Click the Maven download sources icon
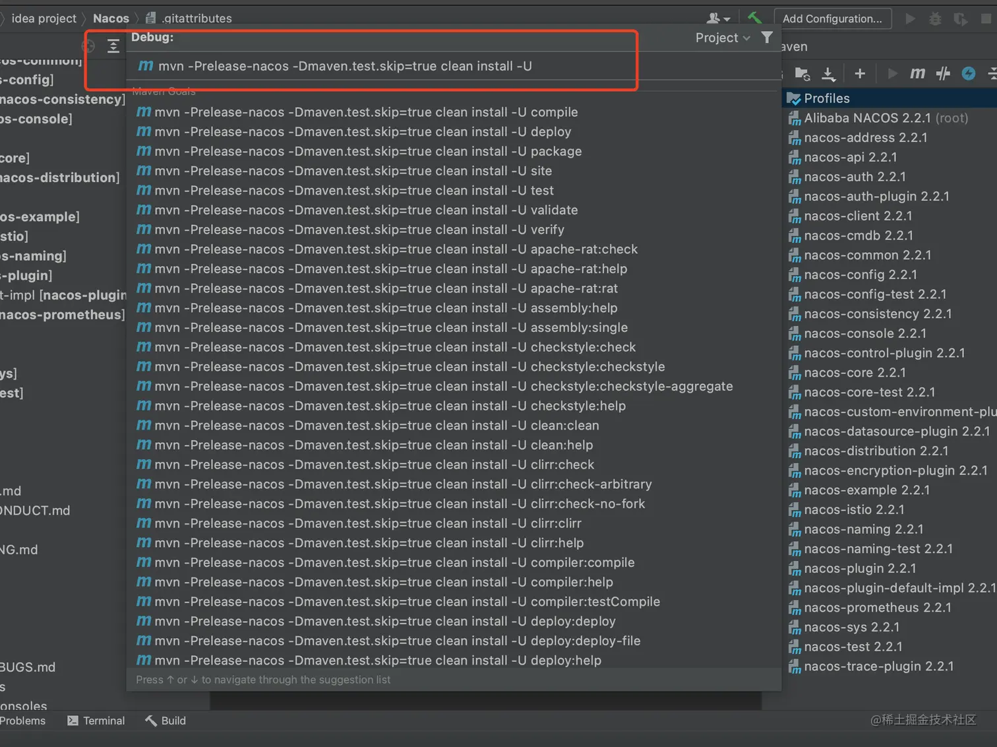997x747 pixels. pos(829,73)
